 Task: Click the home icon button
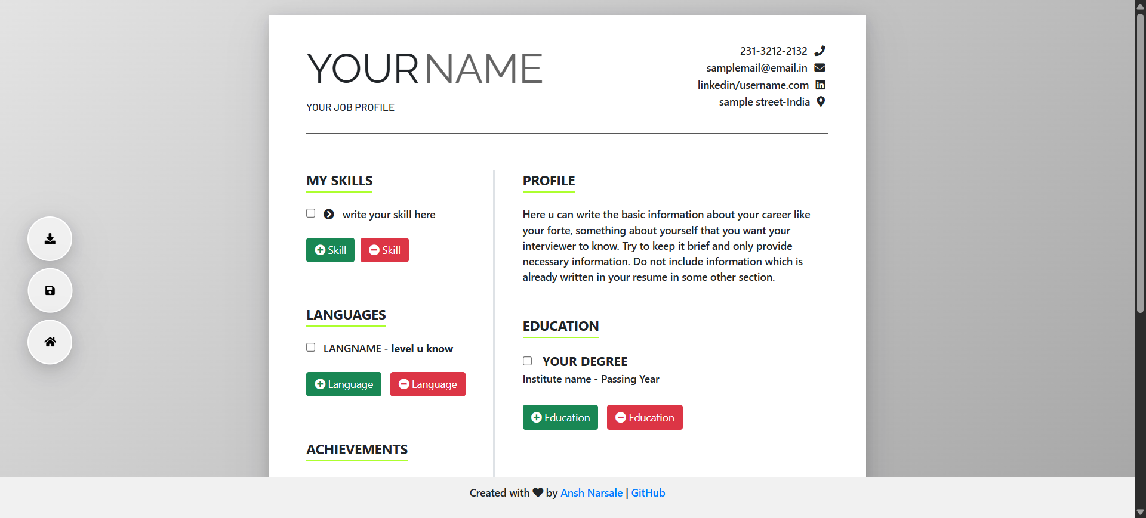point(50,342)
